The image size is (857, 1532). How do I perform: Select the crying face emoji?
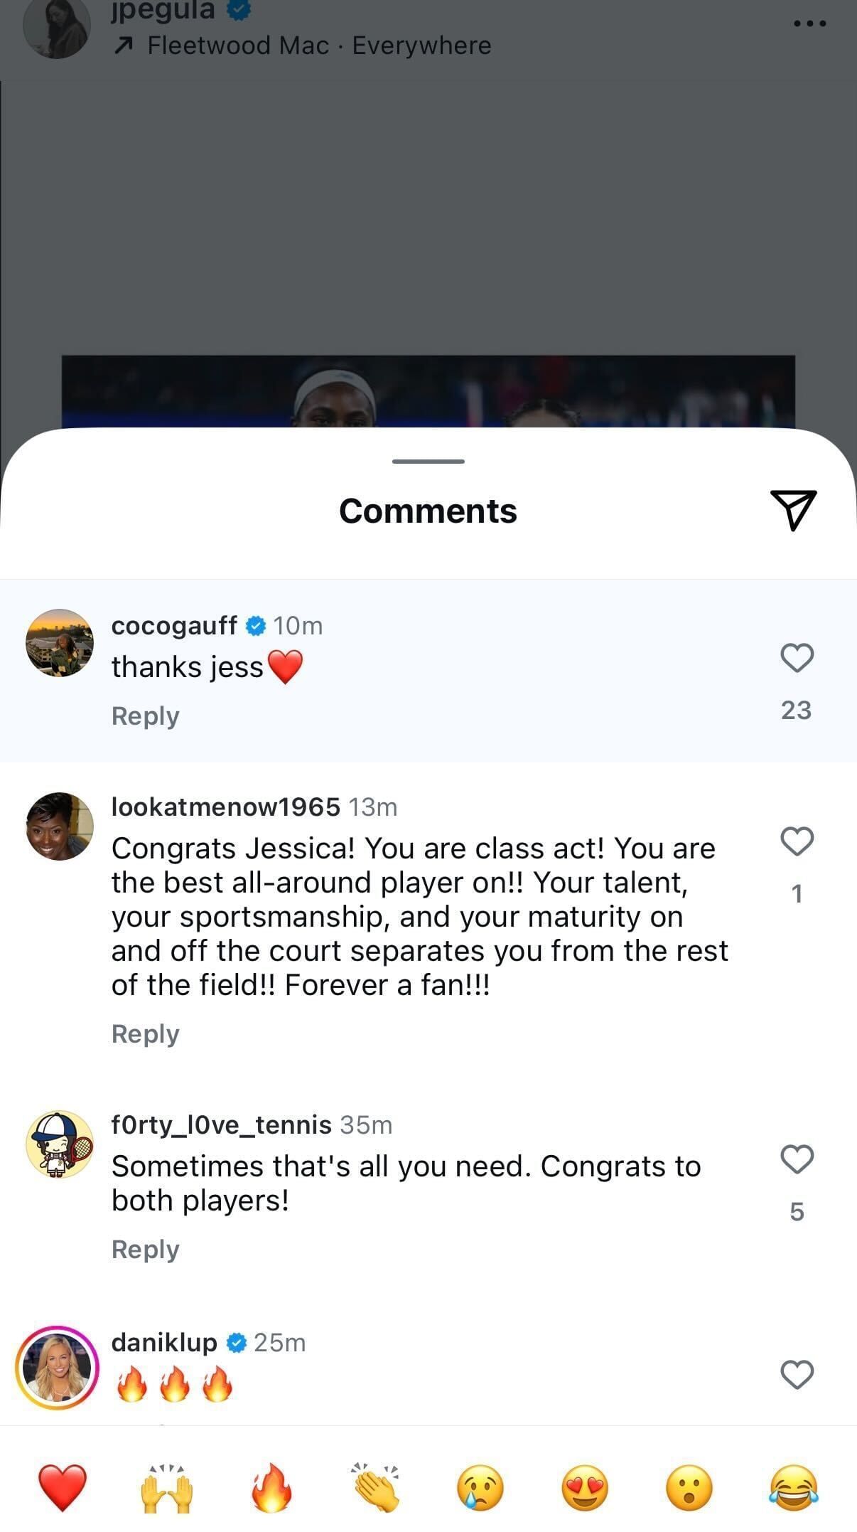click(x=480, y=1486)
